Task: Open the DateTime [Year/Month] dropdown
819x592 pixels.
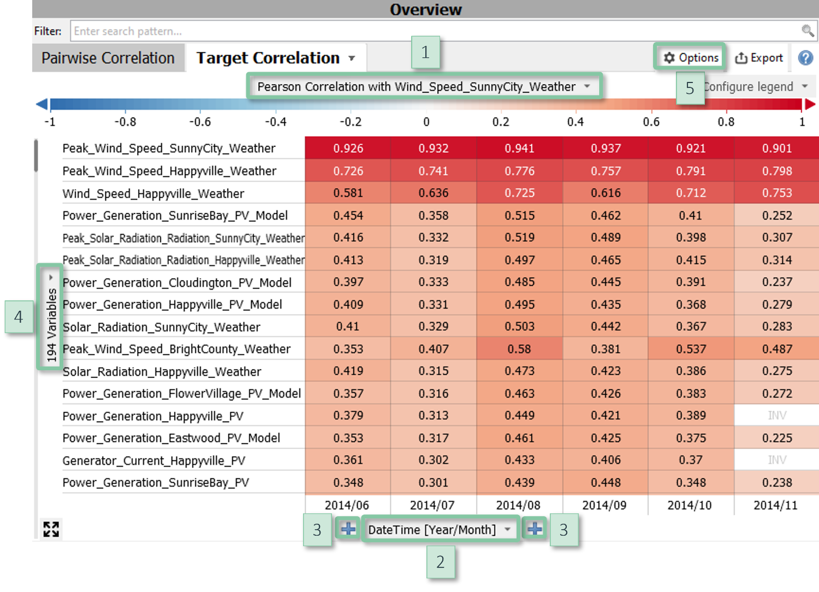Action: click(x=440, y=529)
